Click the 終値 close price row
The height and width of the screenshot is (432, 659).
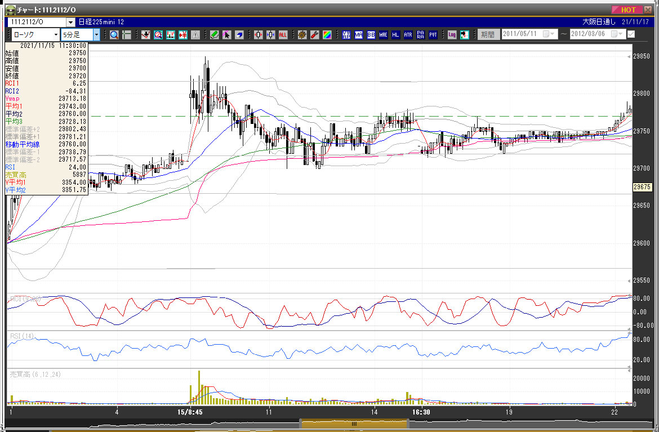(46, 75)
